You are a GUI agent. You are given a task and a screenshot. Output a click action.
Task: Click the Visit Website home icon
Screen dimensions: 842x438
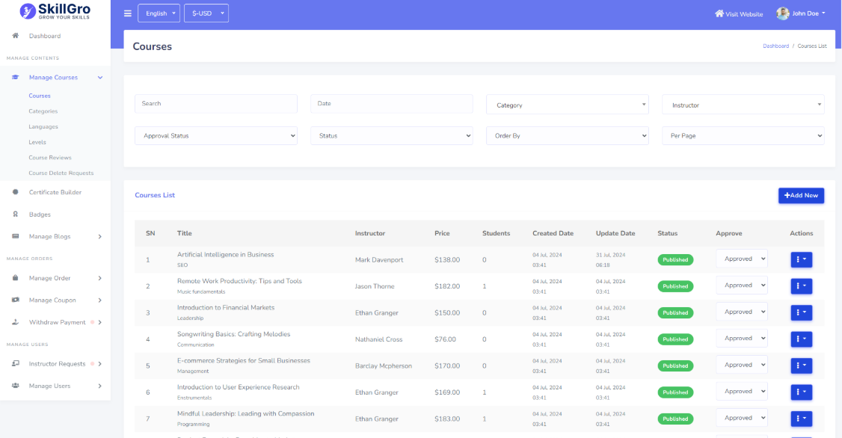coord(719,13)
